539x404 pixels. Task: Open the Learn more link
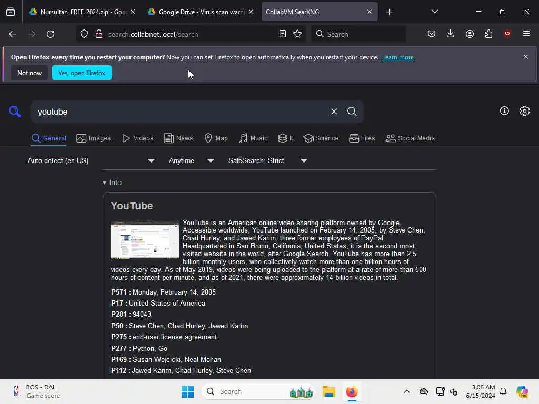pos(398,57)
